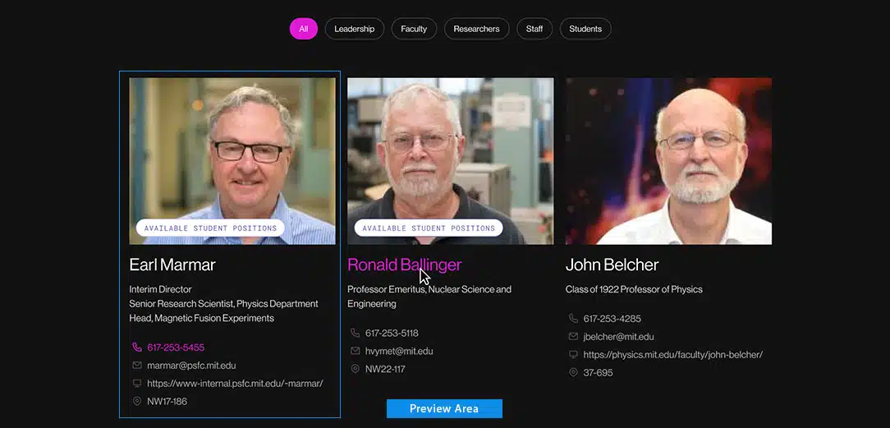The width and height of the screenshot is (890, 428).
Task: Show only Researchers
Action: pyautogui.click(x=477, y=29)
